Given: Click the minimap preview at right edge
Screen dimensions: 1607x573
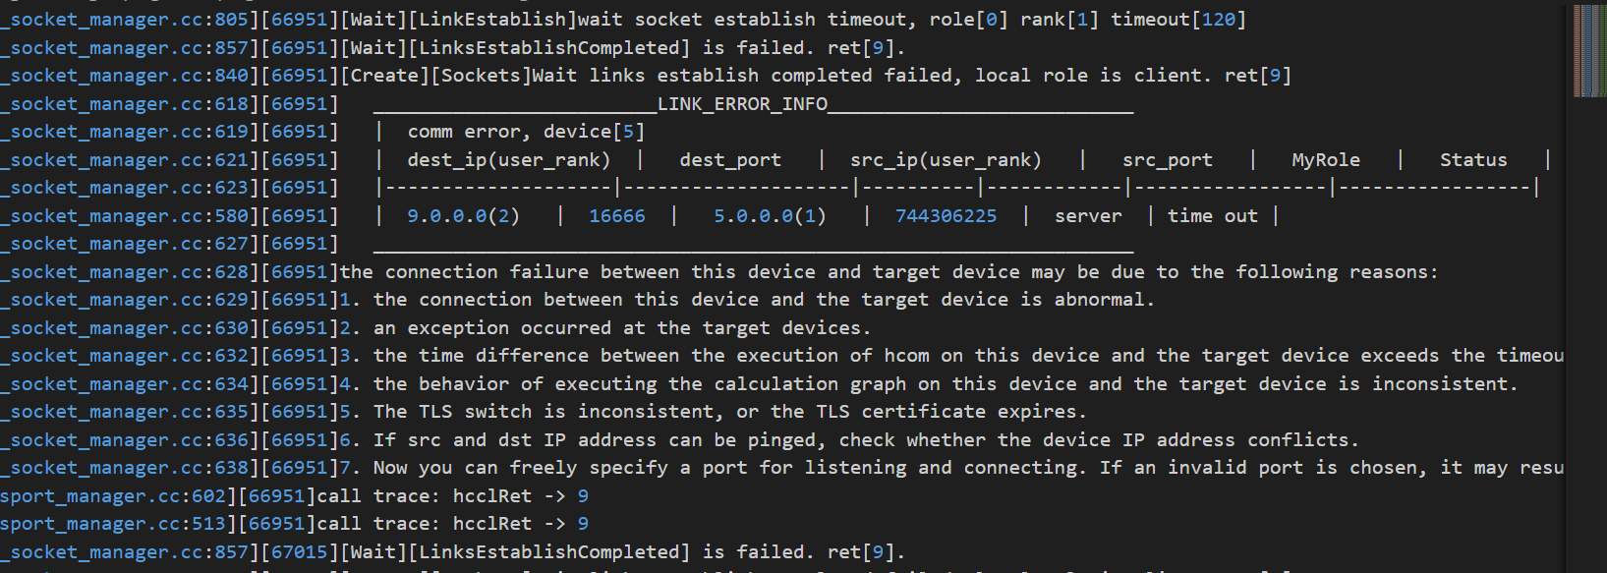Looking at the screenshot, I should pos(1588,51).
